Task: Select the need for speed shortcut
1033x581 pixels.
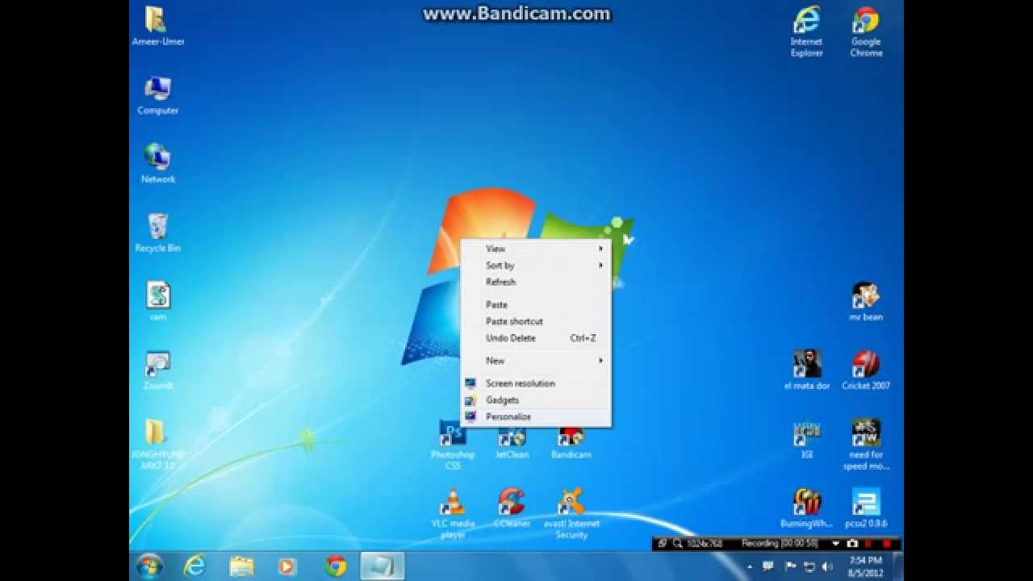Action: tap(866, 445)
